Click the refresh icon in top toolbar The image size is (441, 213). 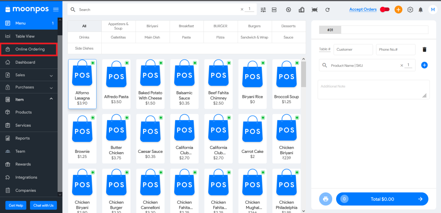[x=327, y=10]
